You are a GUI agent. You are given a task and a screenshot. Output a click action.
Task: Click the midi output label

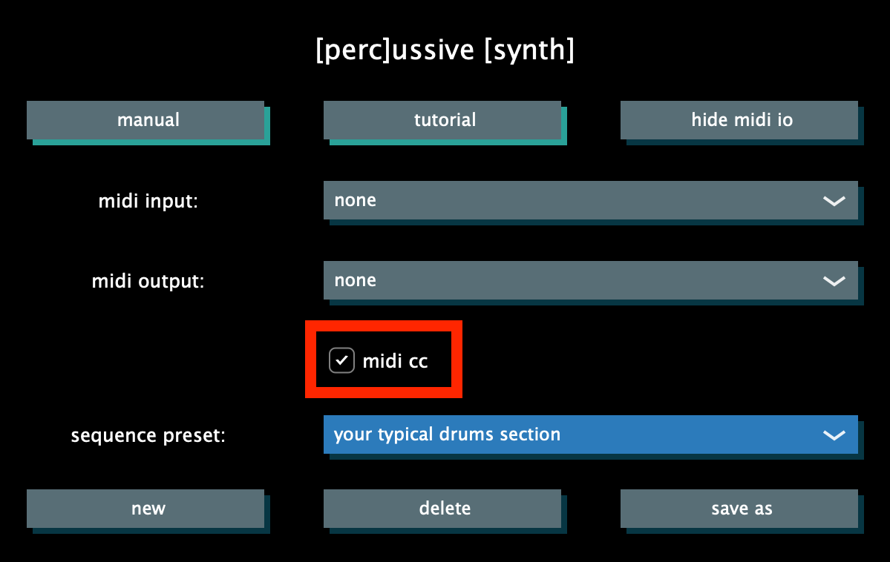click(148, 281)
